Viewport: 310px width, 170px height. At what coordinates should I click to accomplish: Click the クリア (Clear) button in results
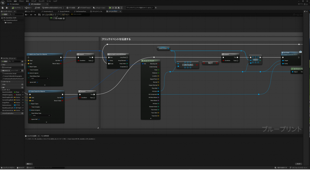[x=298, y=164]
